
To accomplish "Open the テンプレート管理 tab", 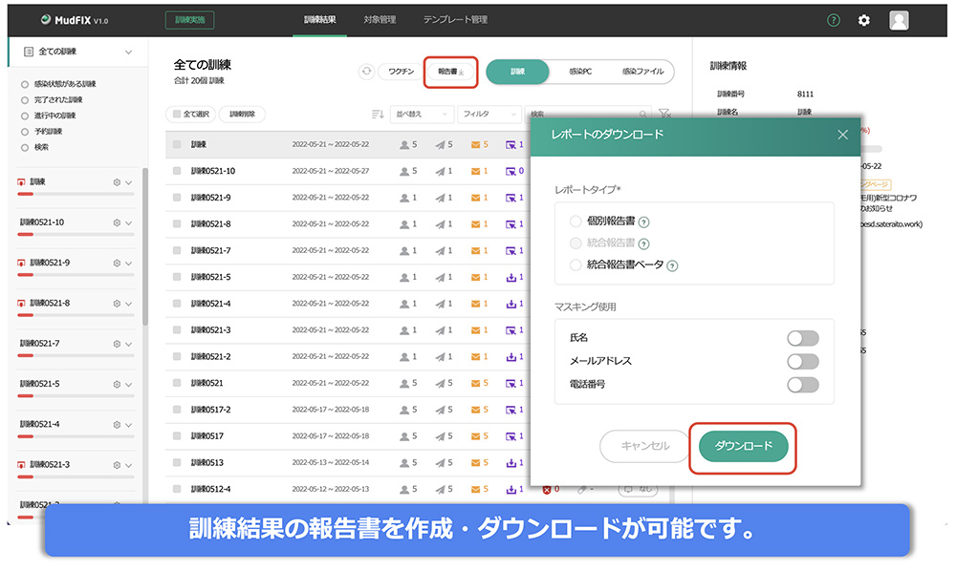I will 455,20.
